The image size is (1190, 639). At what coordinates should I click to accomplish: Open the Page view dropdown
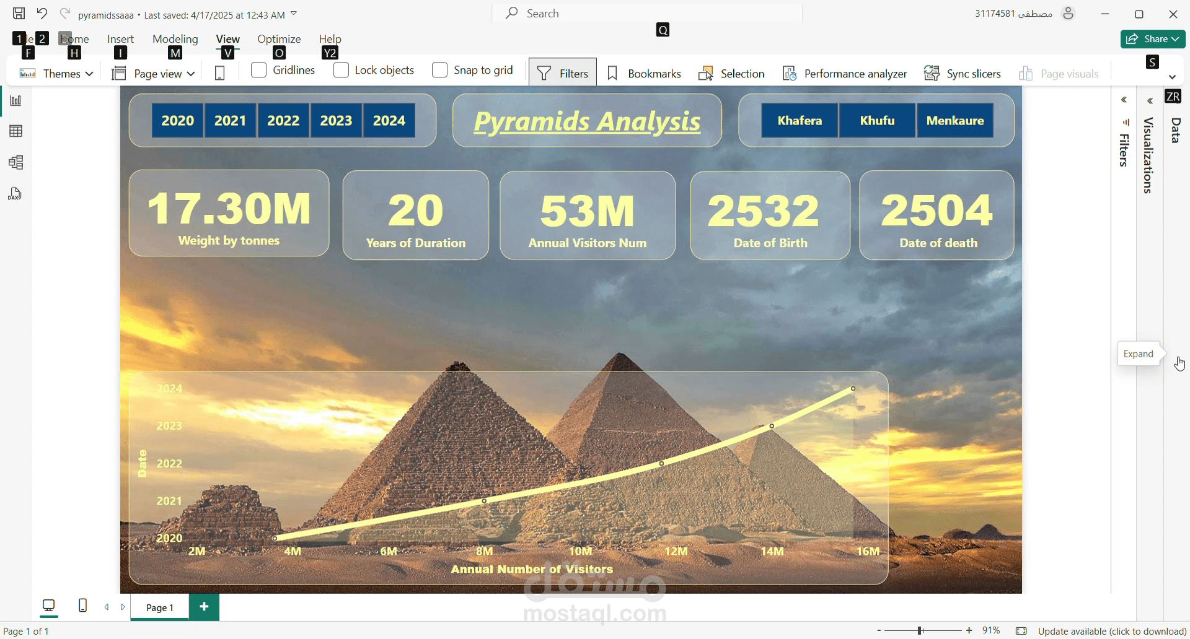pyautogui.click(x=153, y=74)
